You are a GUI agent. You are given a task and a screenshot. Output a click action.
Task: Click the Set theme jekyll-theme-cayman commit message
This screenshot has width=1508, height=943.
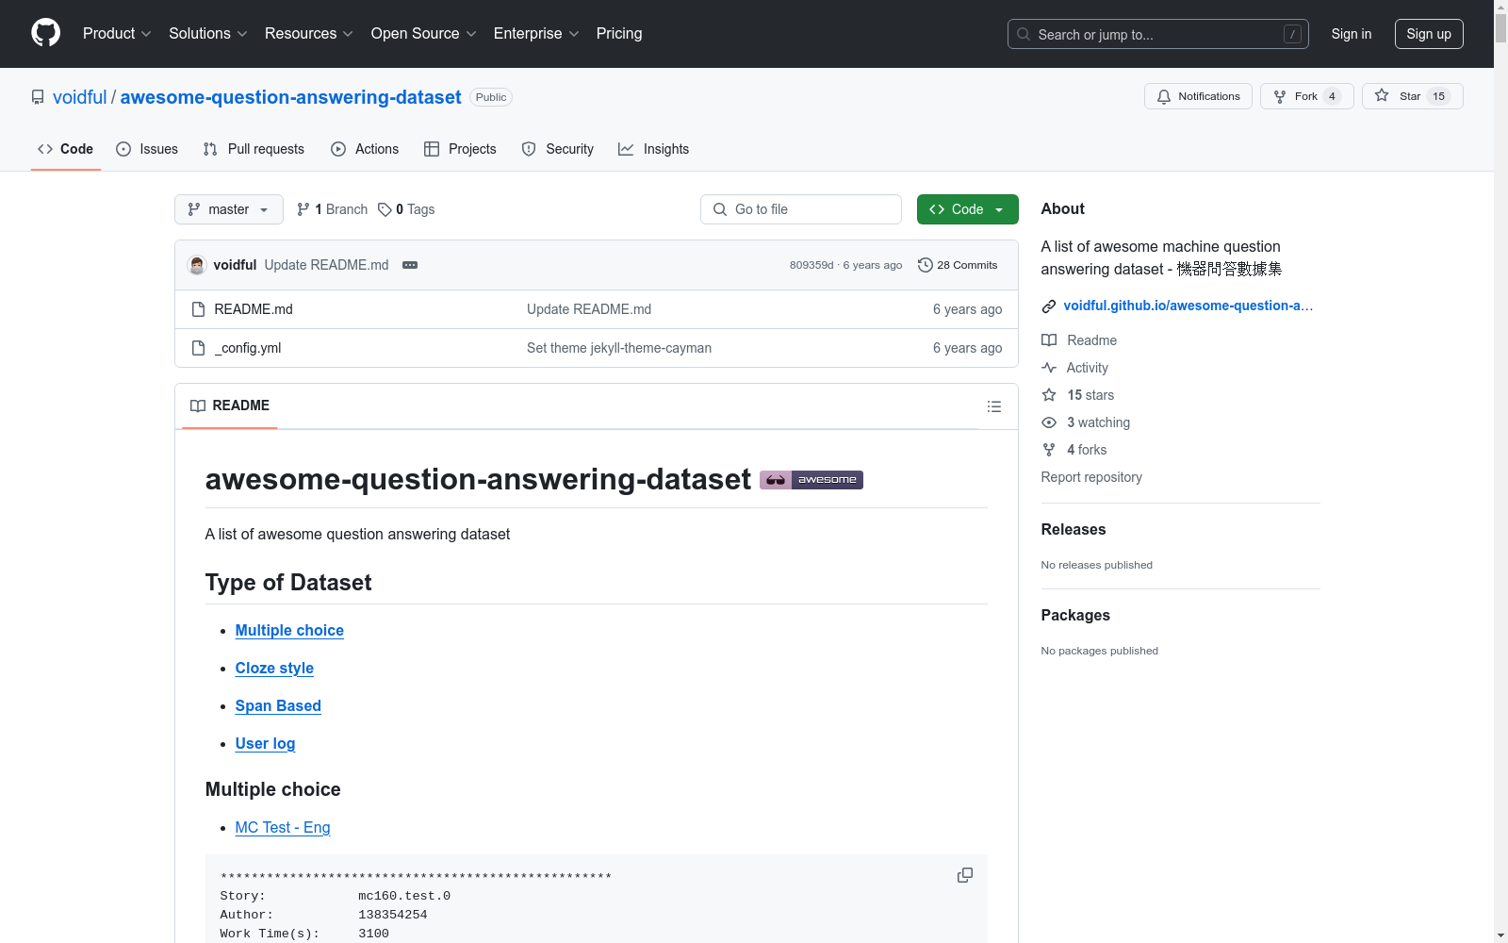point(619,348)
